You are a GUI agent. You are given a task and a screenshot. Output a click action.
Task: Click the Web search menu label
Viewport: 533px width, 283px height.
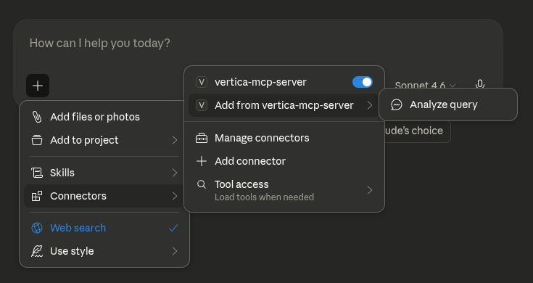coord(78,228)
